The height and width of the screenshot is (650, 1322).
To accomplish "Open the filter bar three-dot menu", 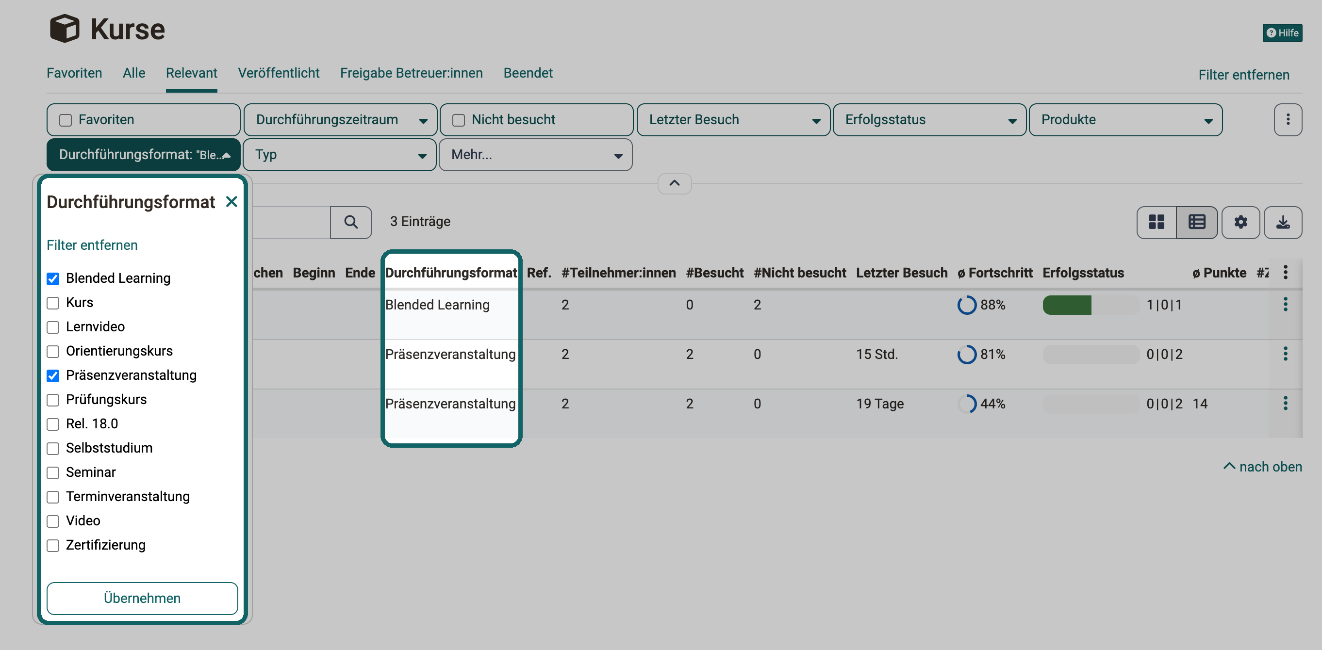I will (1288, 119).
